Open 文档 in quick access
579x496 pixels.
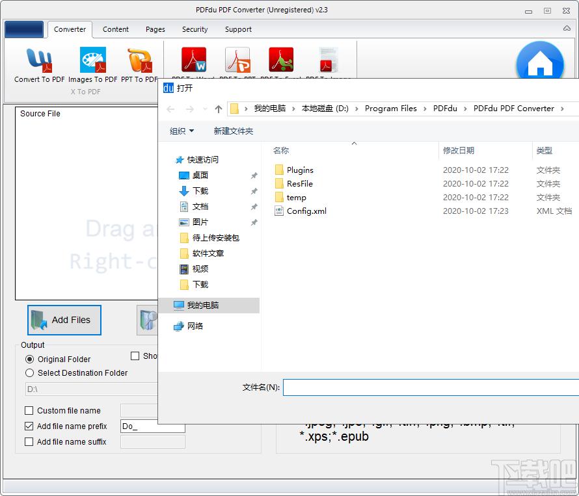(x=200, y=206)
